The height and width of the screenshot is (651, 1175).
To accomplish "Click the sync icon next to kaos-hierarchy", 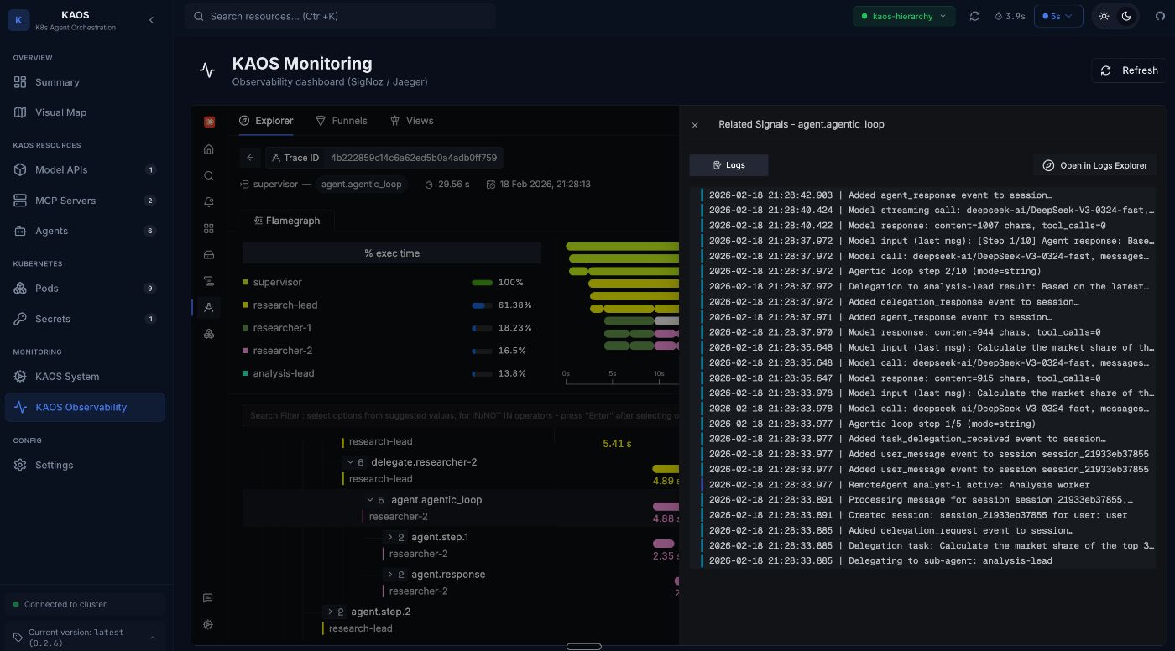I will click(974, 16).
